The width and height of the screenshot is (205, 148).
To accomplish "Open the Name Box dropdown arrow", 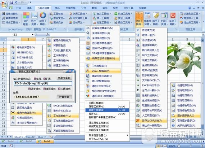I will tap(33, 35).
